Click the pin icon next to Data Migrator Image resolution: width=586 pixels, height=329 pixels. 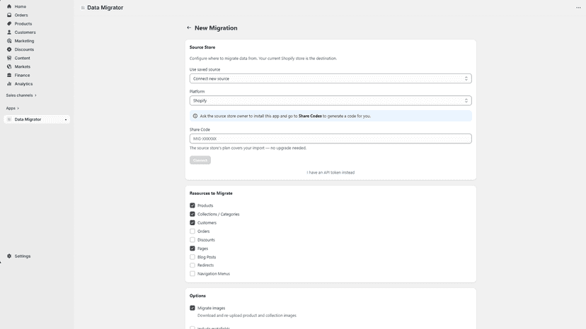pyautogui.click(x=66, y=120)
